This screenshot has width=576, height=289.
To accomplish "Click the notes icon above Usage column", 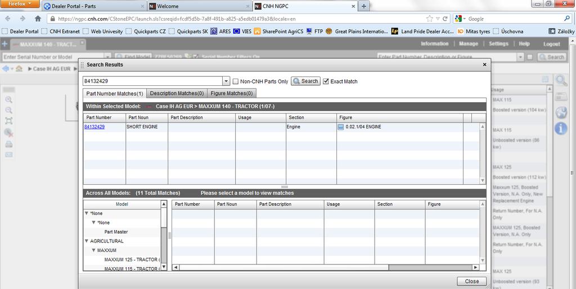I will [x=545, y=79].
